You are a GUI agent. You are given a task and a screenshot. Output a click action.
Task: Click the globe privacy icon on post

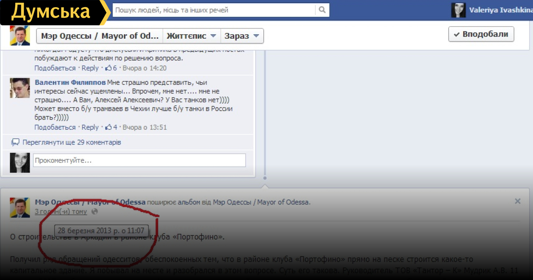(94, 212)
